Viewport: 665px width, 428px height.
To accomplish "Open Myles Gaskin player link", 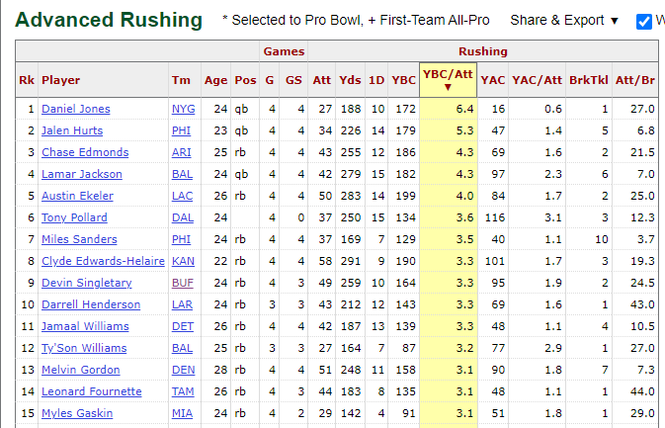I will coord(76,413).
